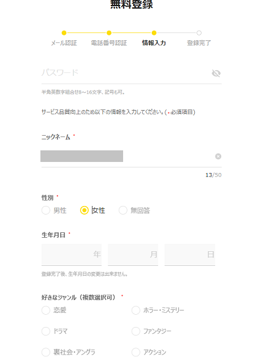Open the birth day (日) dropdown
The height and width of the screenshot is (360, 275).
(x=190, y=255)
